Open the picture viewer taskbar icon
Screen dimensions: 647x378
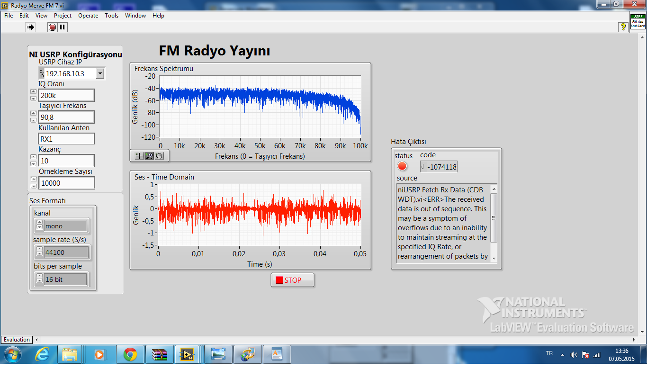pos(218,354)
